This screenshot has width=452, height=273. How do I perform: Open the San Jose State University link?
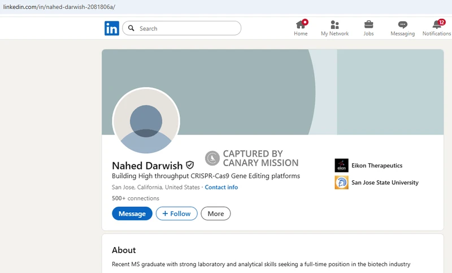click(385, 183)
